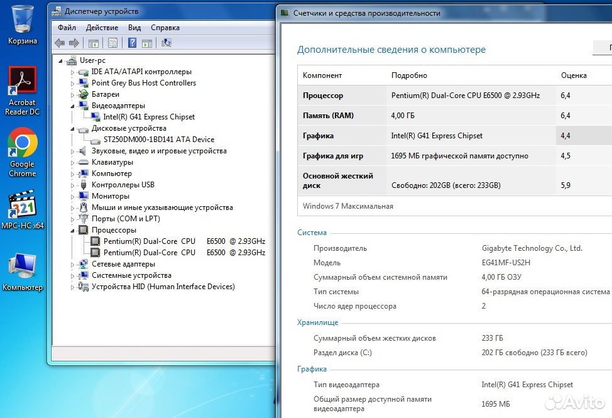Select Intel(R) G41 Express Chipset in device tree
The height and width of the screenshot is (418, 612).
click(149, 117)
